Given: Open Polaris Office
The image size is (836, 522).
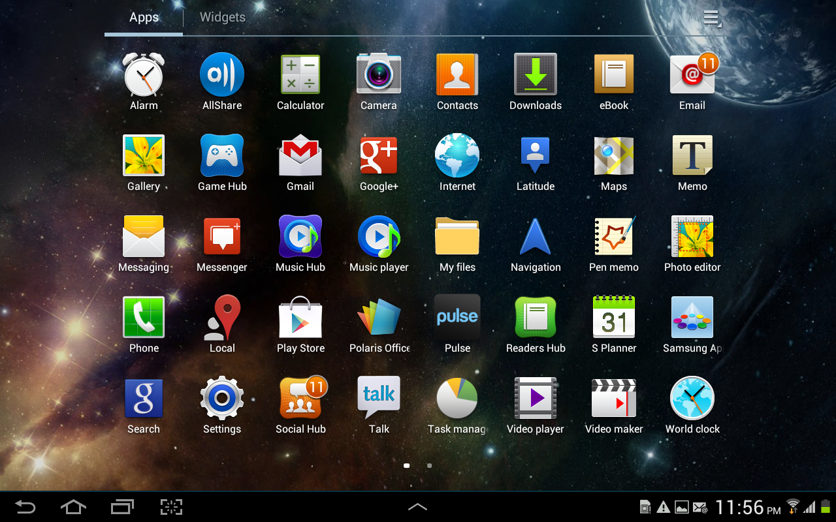Looking at the screenshot, I should (379, 324).
